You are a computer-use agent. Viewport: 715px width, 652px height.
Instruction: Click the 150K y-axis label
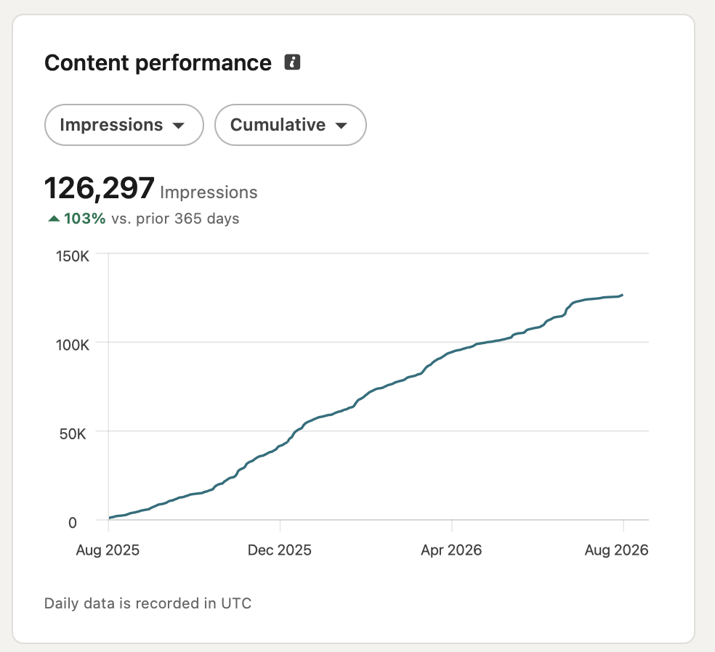pos(73,256)
